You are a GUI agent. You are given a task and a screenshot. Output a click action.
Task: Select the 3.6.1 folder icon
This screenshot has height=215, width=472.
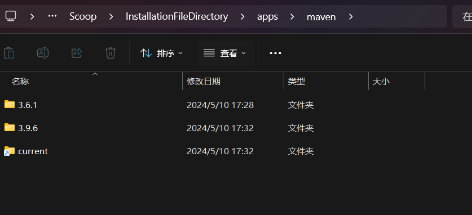[10, 104]
